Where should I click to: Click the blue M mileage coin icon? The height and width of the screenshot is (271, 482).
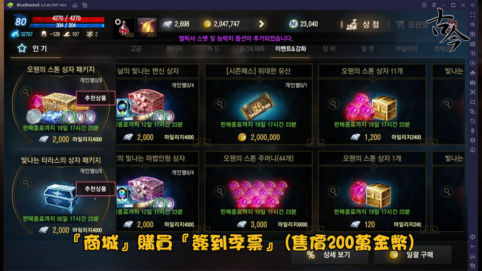tap(293, 24)
